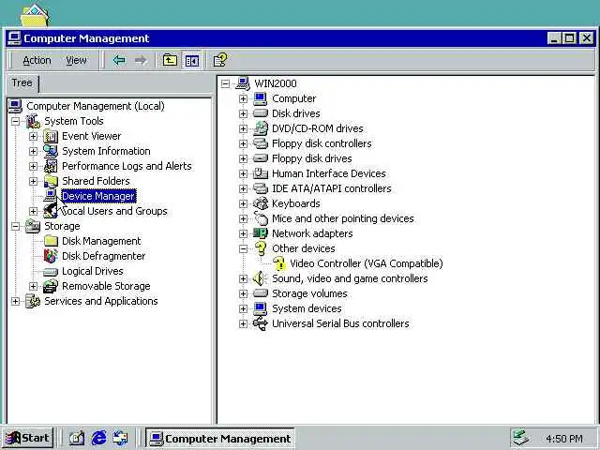Click the Services and Applications icon
The width and height of the screenshot is (600, 450).
click(33, 301)
